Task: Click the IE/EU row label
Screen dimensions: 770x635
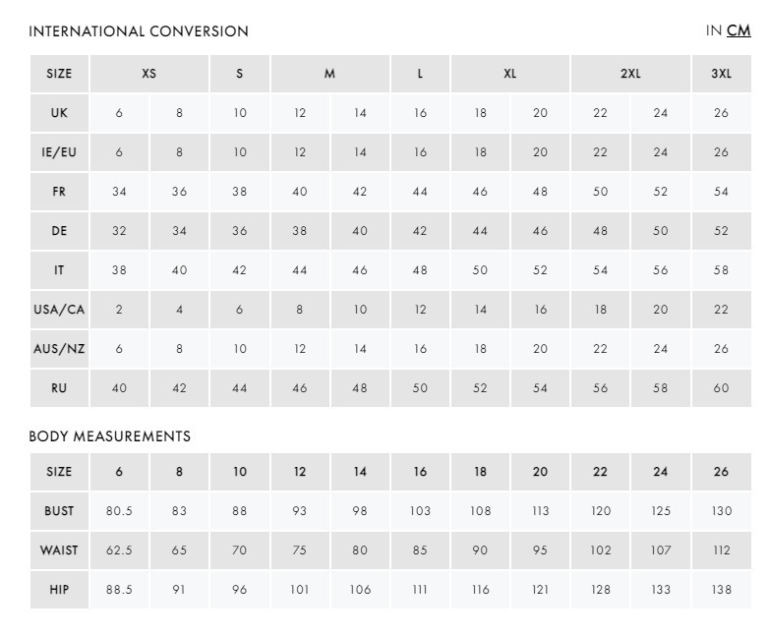Action: point(59,152)
